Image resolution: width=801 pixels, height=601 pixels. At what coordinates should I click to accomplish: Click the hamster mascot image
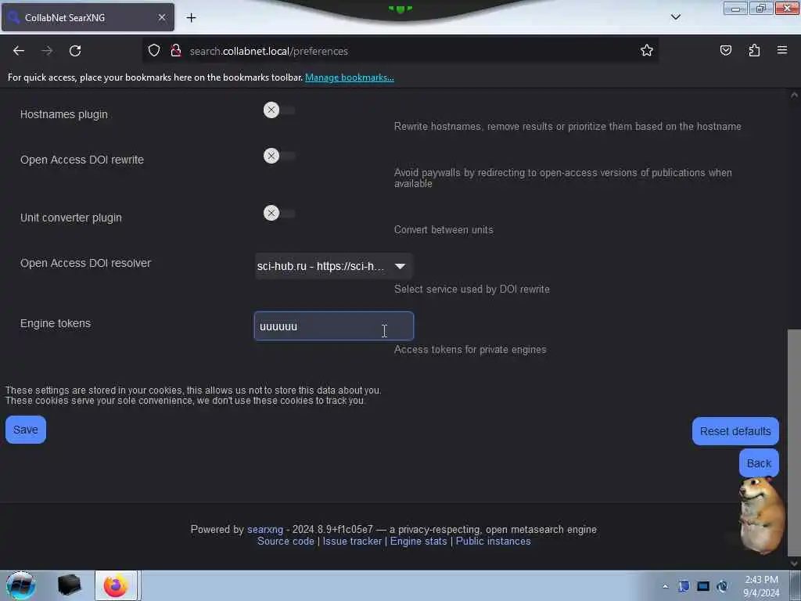click(x=761, y=515)
